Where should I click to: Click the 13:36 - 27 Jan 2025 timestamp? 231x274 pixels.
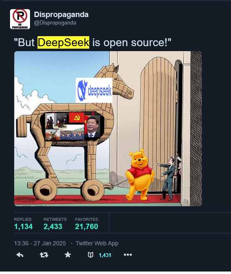click(x=40, y=243)
